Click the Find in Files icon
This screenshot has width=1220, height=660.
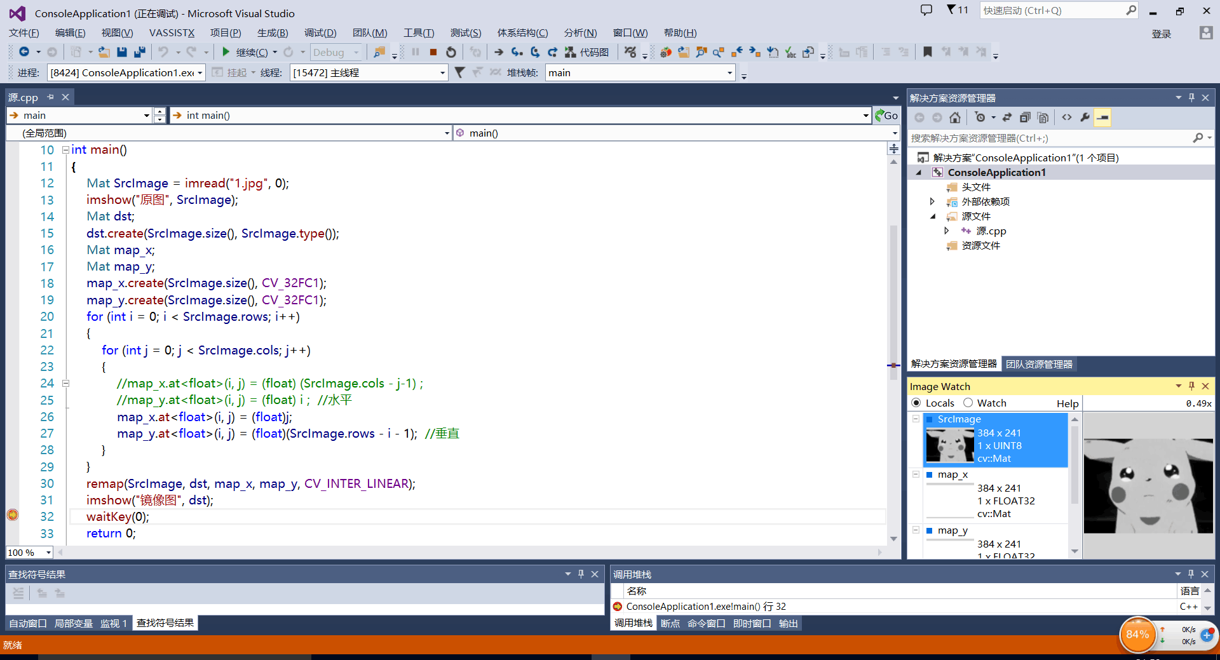[379, 52]
